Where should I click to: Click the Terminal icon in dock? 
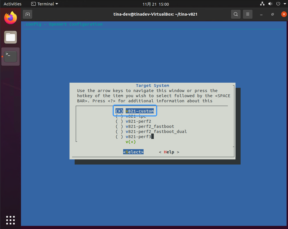[x=10, y=56]
